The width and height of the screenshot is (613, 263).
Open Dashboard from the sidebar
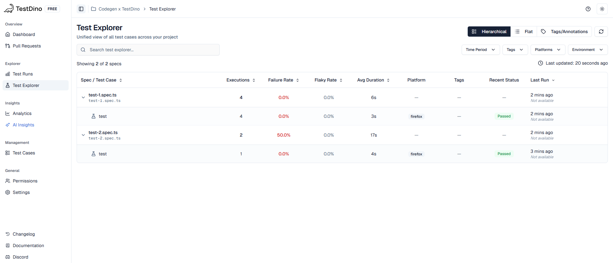click(24, 34)
